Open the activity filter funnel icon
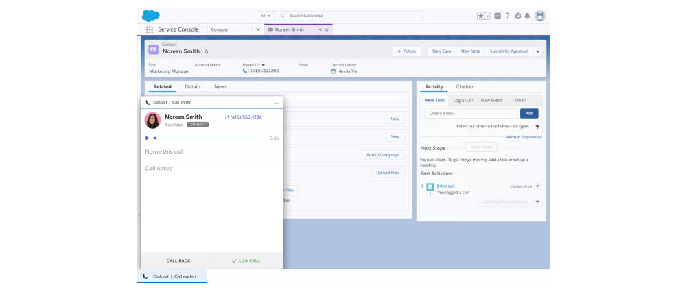Viewport: 687px width, 292px height. click(x=537, y=127)
